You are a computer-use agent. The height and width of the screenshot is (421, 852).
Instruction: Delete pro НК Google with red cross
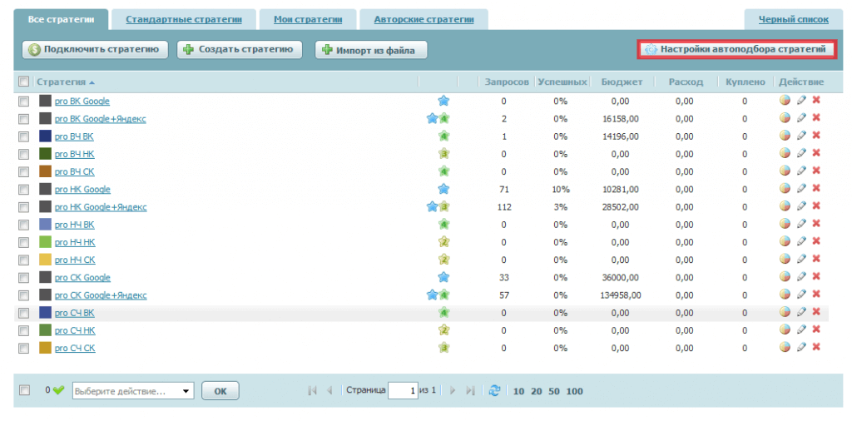[815, 189]
